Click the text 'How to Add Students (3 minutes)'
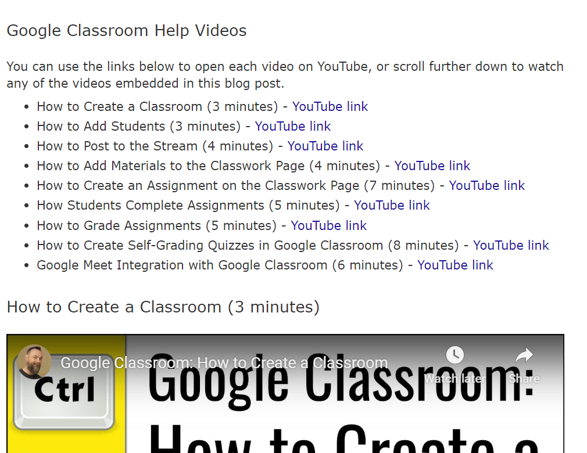 pos(138,127)
